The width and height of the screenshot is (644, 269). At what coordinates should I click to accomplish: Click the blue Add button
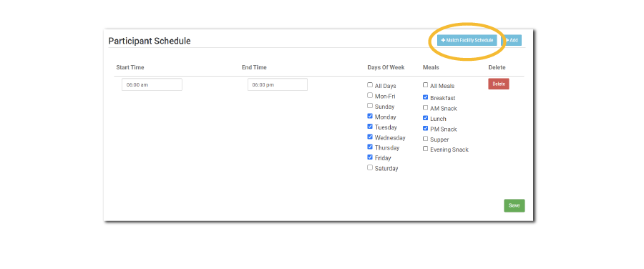[512, 40]
